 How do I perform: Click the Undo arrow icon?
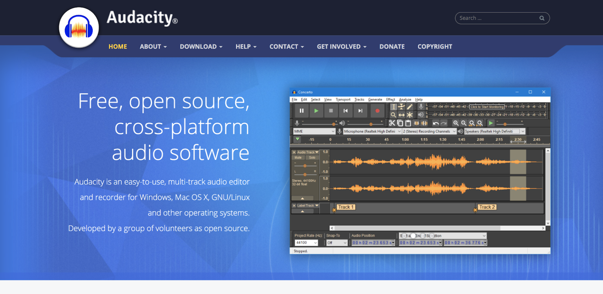[436, 123]
